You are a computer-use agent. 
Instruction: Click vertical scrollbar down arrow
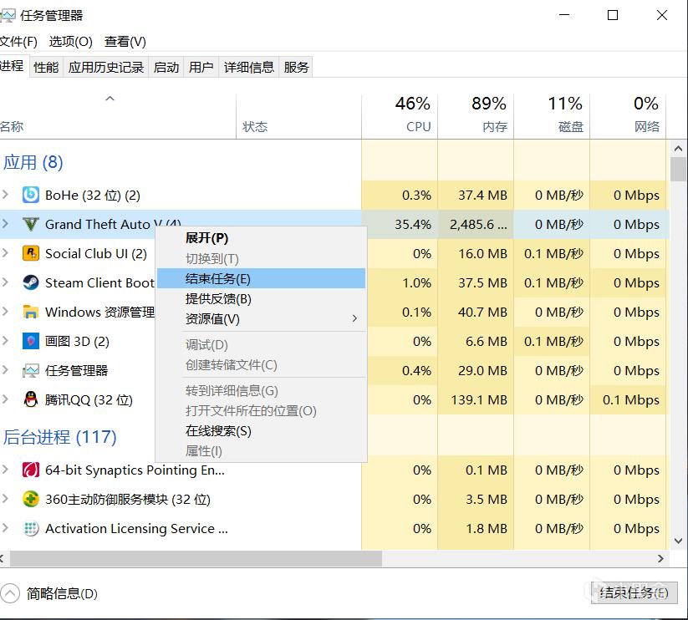pyautogui.click(x=678, y=541)
